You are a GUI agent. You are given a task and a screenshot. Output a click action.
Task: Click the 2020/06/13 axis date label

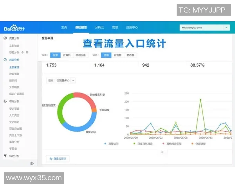click(x=206, y=137)
